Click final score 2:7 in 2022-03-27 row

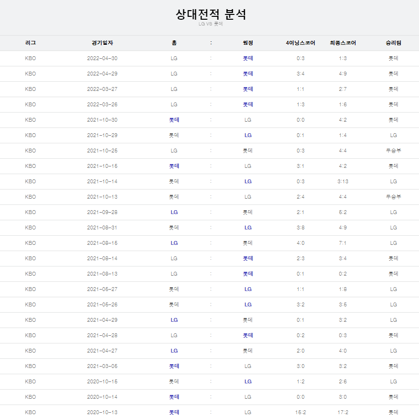[343, 89]
